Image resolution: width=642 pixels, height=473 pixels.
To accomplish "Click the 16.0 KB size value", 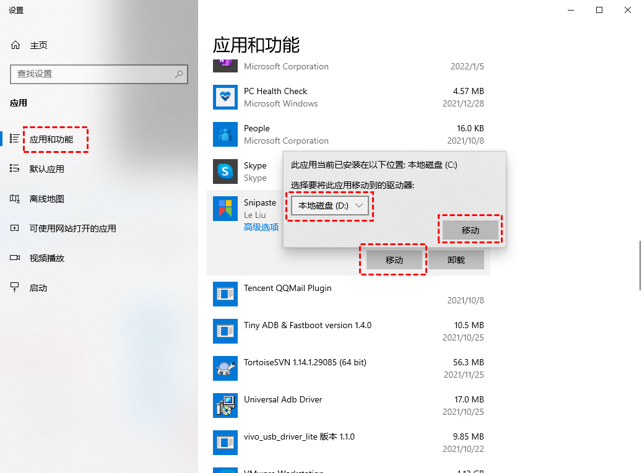I will (x=471, y=128).
